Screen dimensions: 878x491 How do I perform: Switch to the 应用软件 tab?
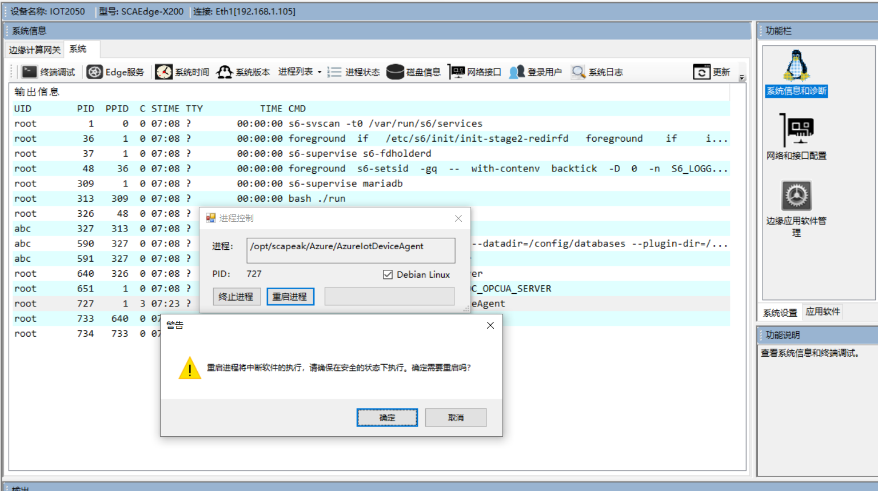(x=823, y=312)
